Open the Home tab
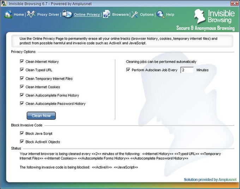 19,14
